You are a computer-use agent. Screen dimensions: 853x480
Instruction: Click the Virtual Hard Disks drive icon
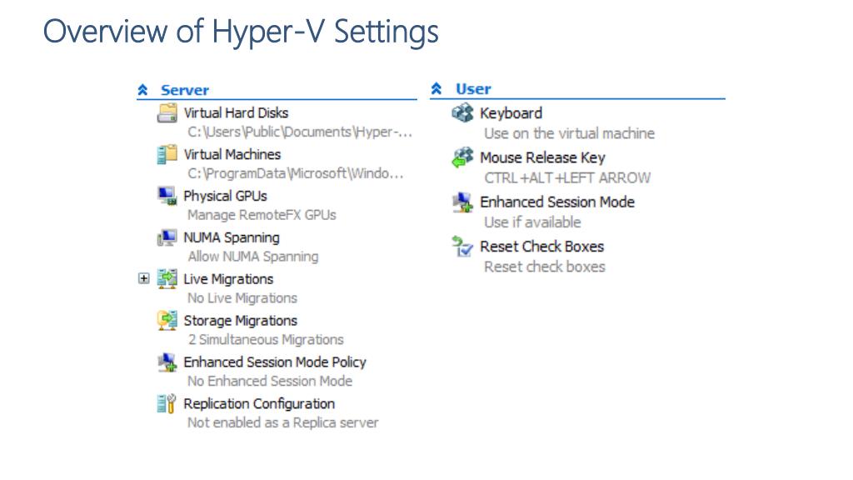(x=167, y=112)
